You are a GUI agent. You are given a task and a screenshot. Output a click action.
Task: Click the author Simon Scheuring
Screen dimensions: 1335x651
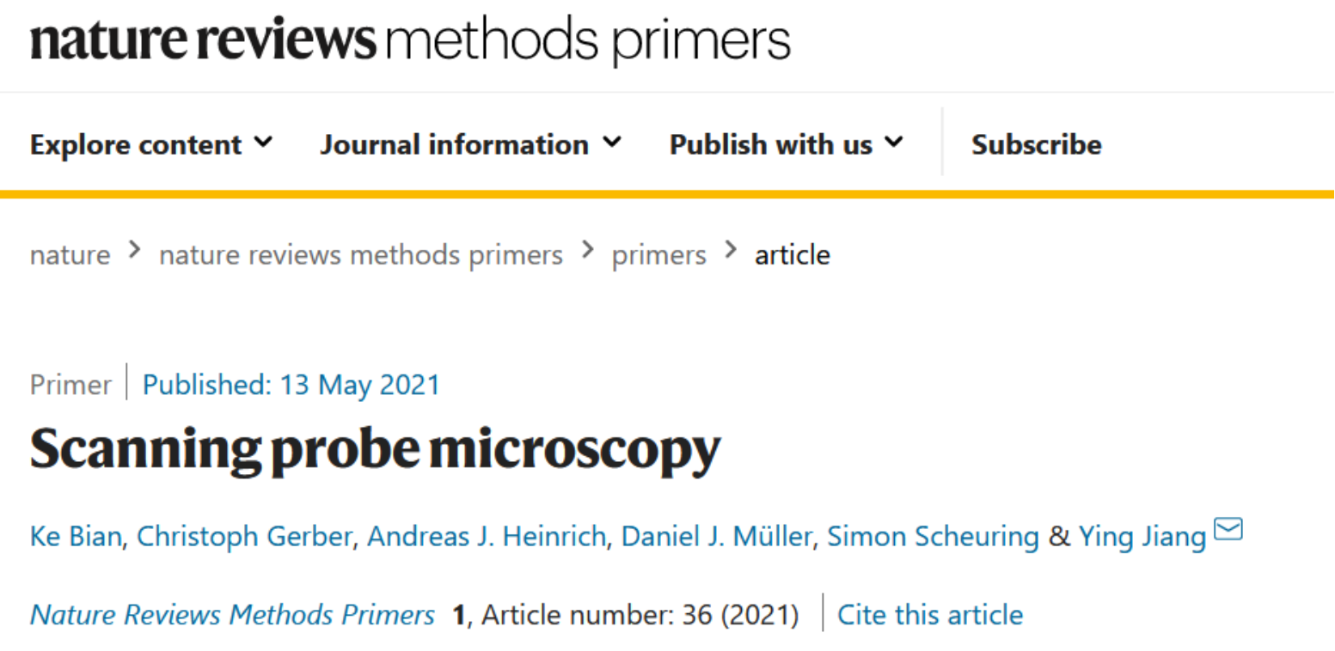click(x=933, y=537)
